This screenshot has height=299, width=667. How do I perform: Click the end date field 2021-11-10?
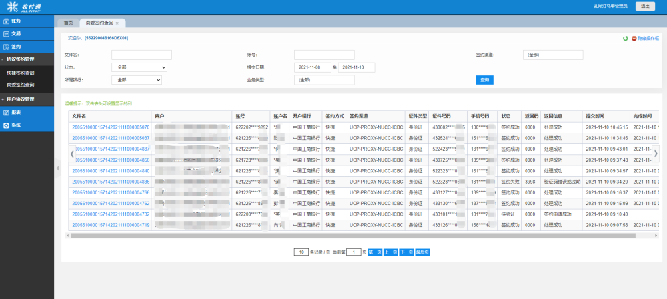click(x=356, y=67)
